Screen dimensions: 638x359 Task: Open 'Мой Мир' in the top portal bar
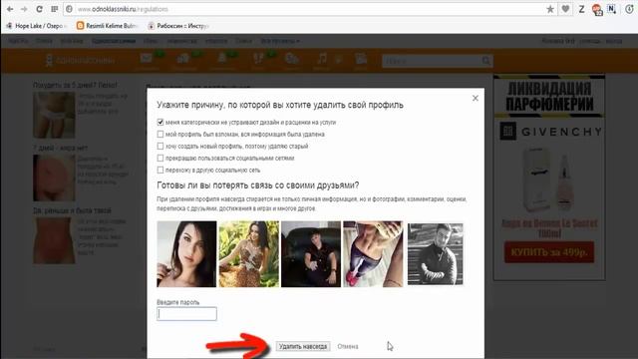pos(72,41)
